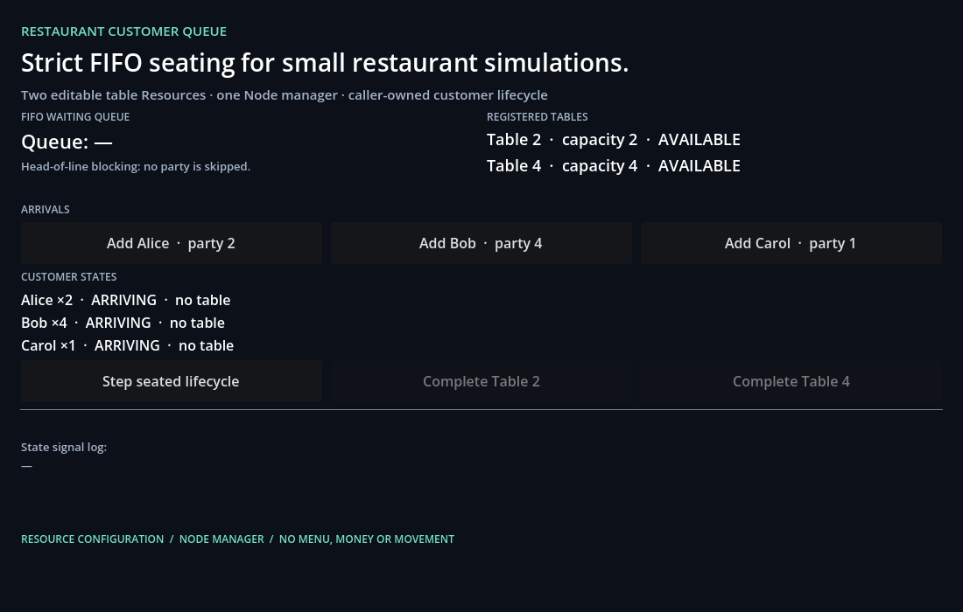This screenshot has width=963, height=612.
Task: Click Step seated lifecycle button
Action: (172, 381)
